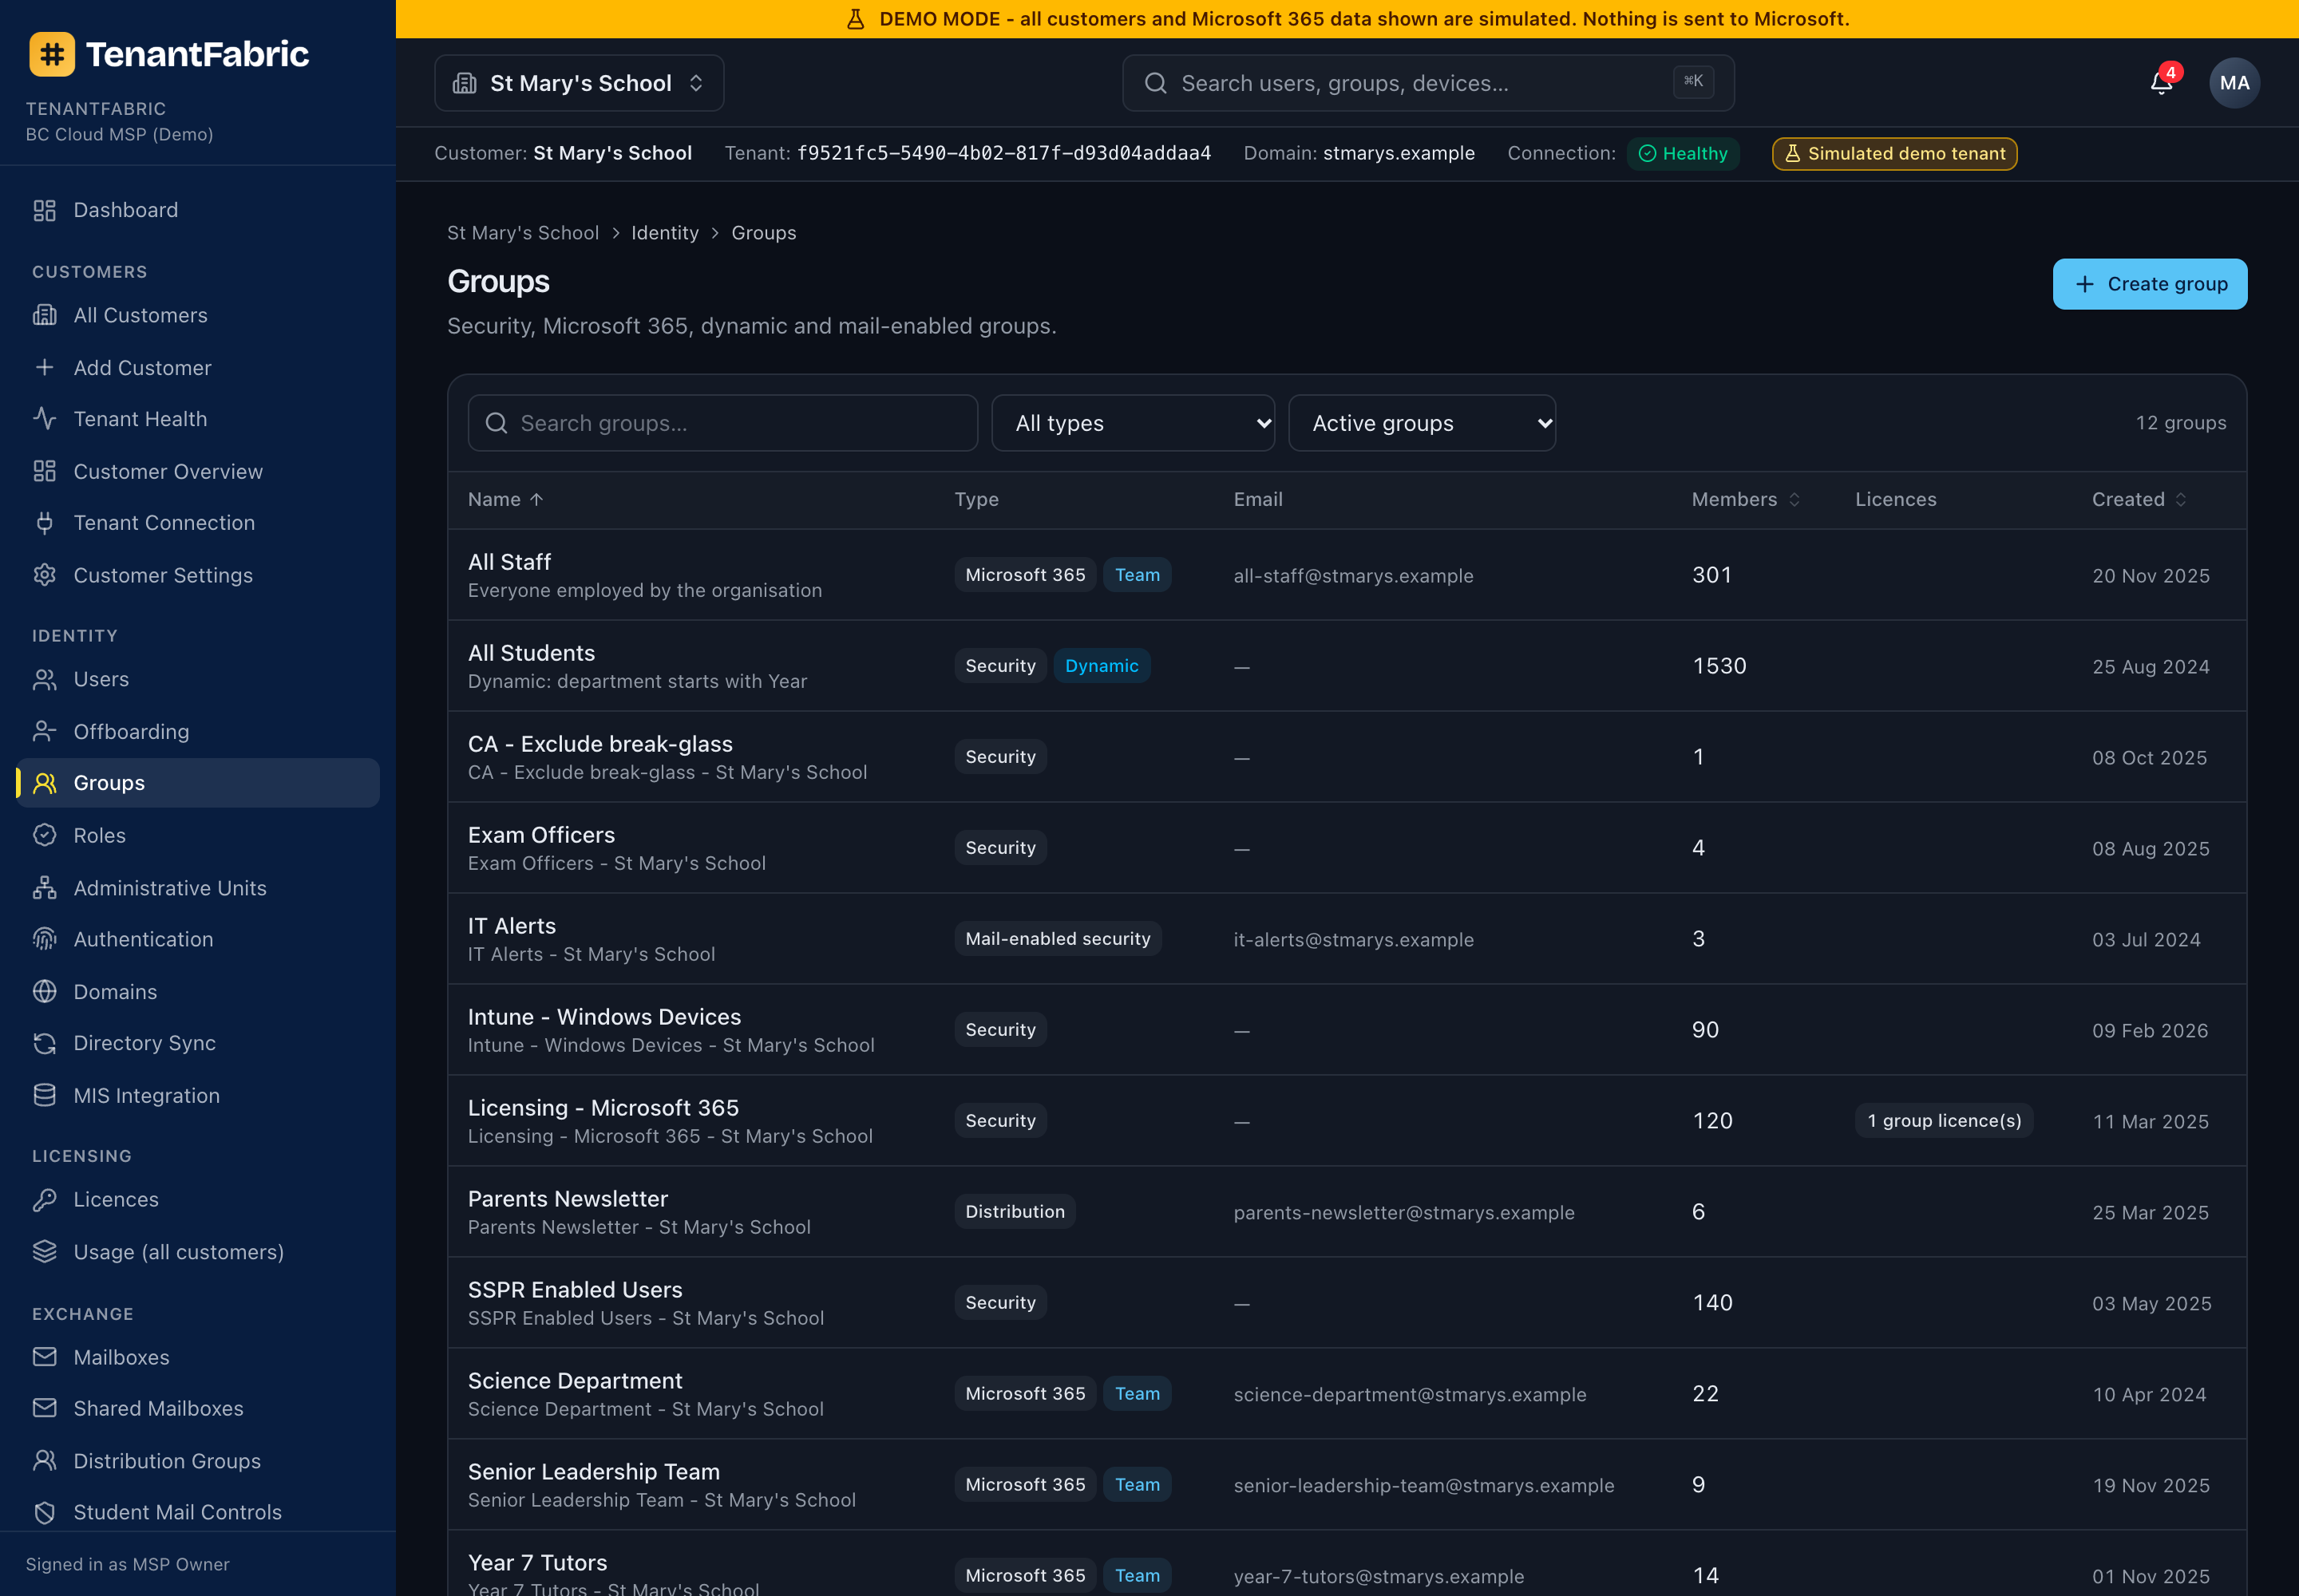Click the All Customers building icon
Viewport: 2299px width, 1596px height.
click(44, 315)
